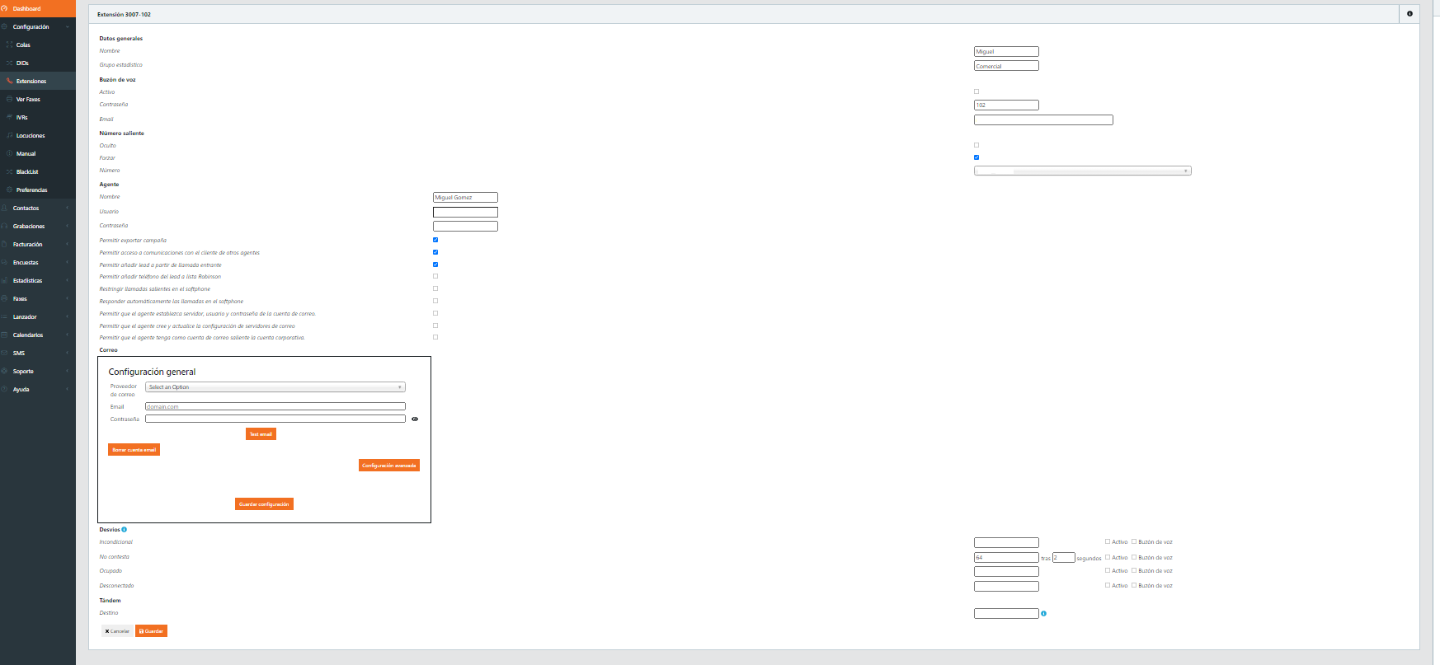Show password with the eye icon
Image resolution: width=1440 pixels, height=665 pixels.
[x=415, y=419]
